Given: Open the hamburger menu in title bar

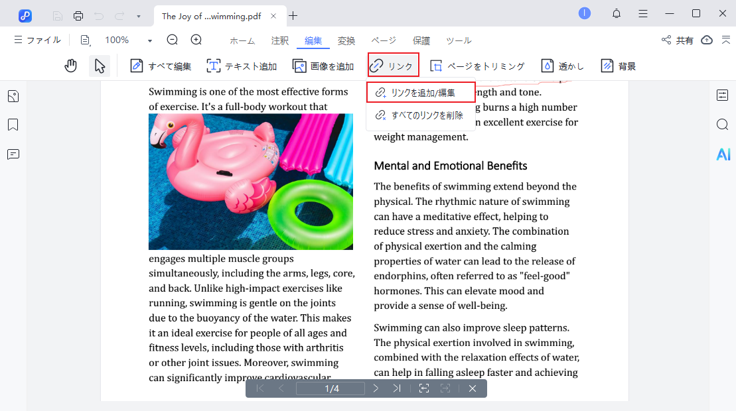Looking at the screenshot, I should [643, 14].
